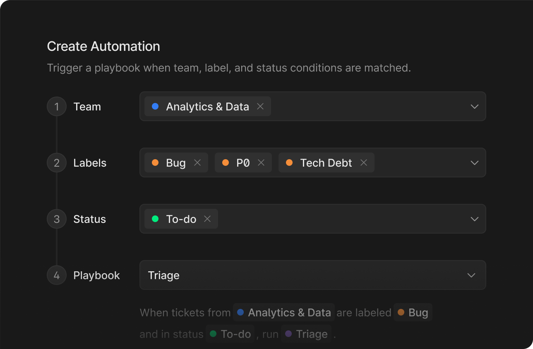533x349 pixels.
Task: Open the Team selection dropdown
Action: (x=474, y=106)
